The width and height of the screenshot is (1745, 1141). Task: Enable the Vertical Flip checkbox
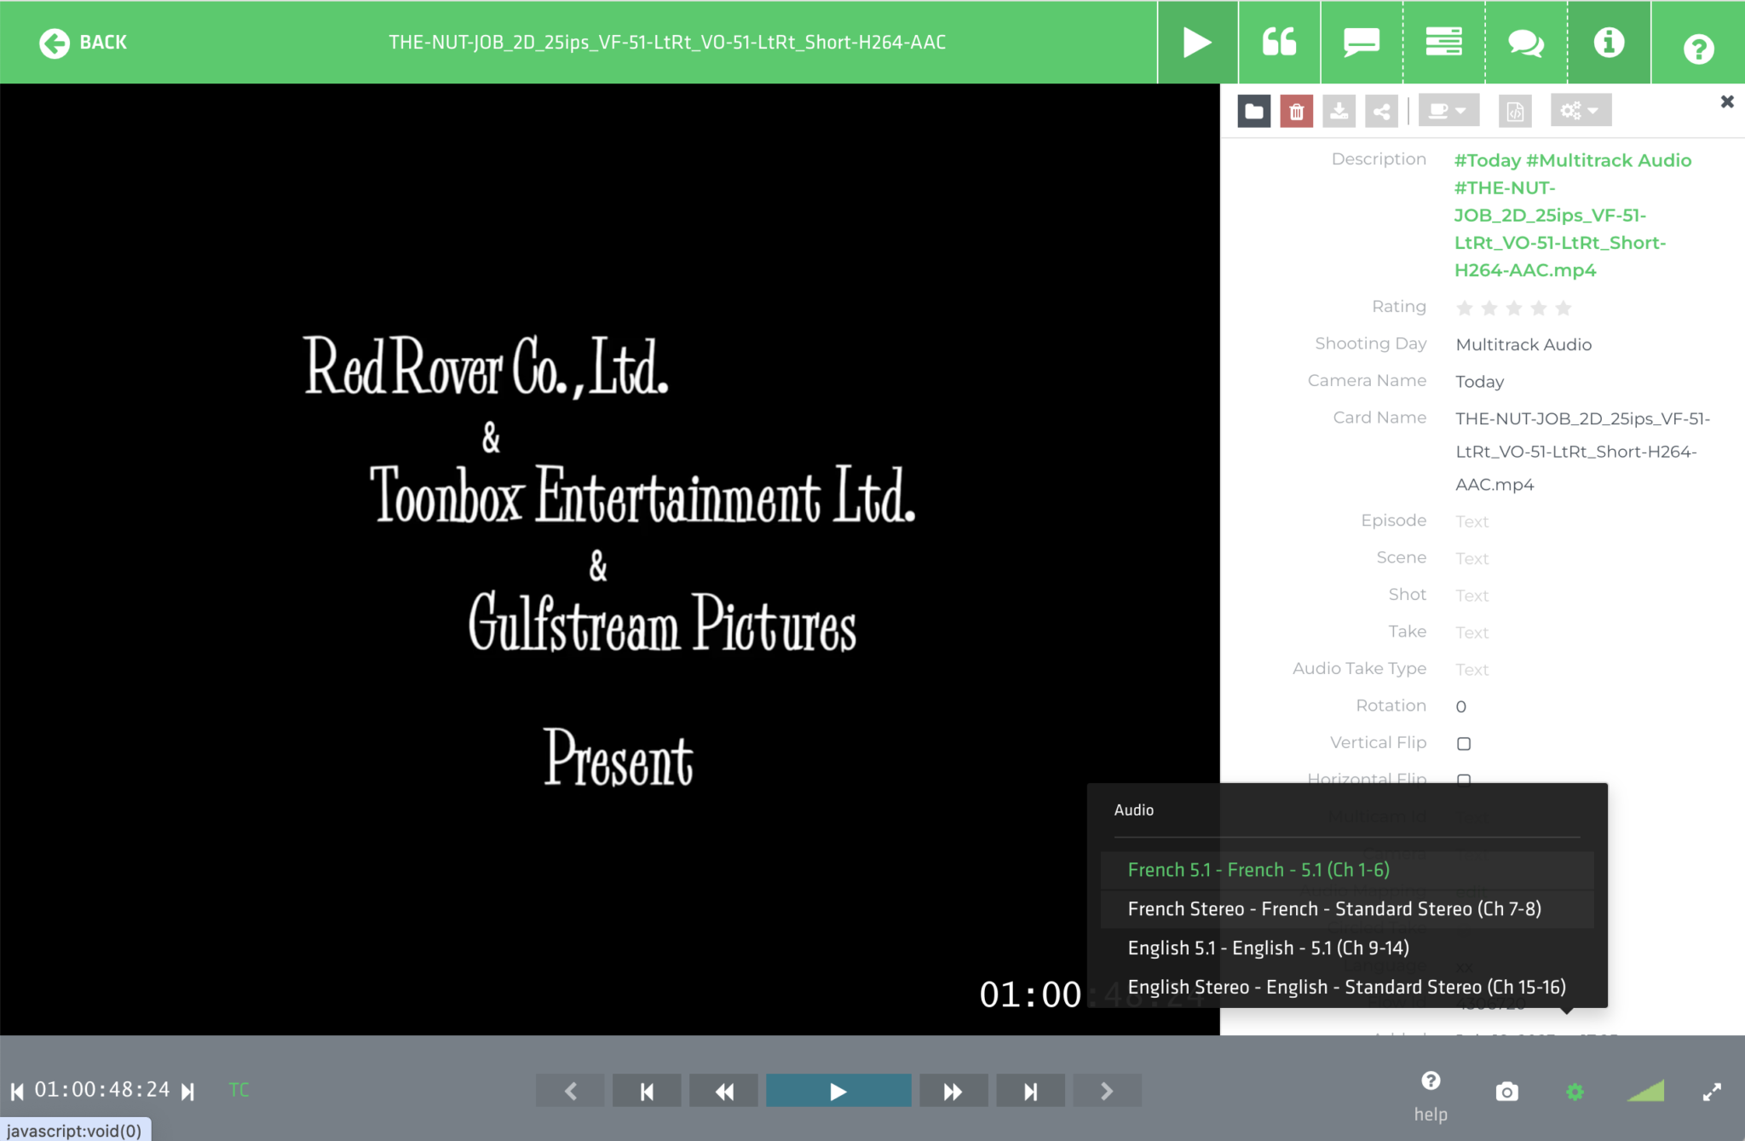[1463, 743]
